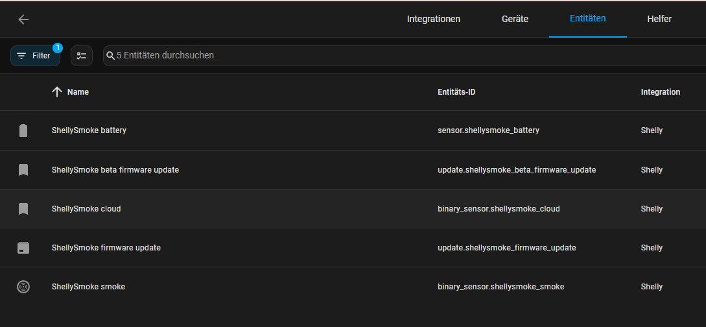Viewport: 706px width, 327px height.
Task: Click the back arrow icon
Action: [x=23, y=19]
